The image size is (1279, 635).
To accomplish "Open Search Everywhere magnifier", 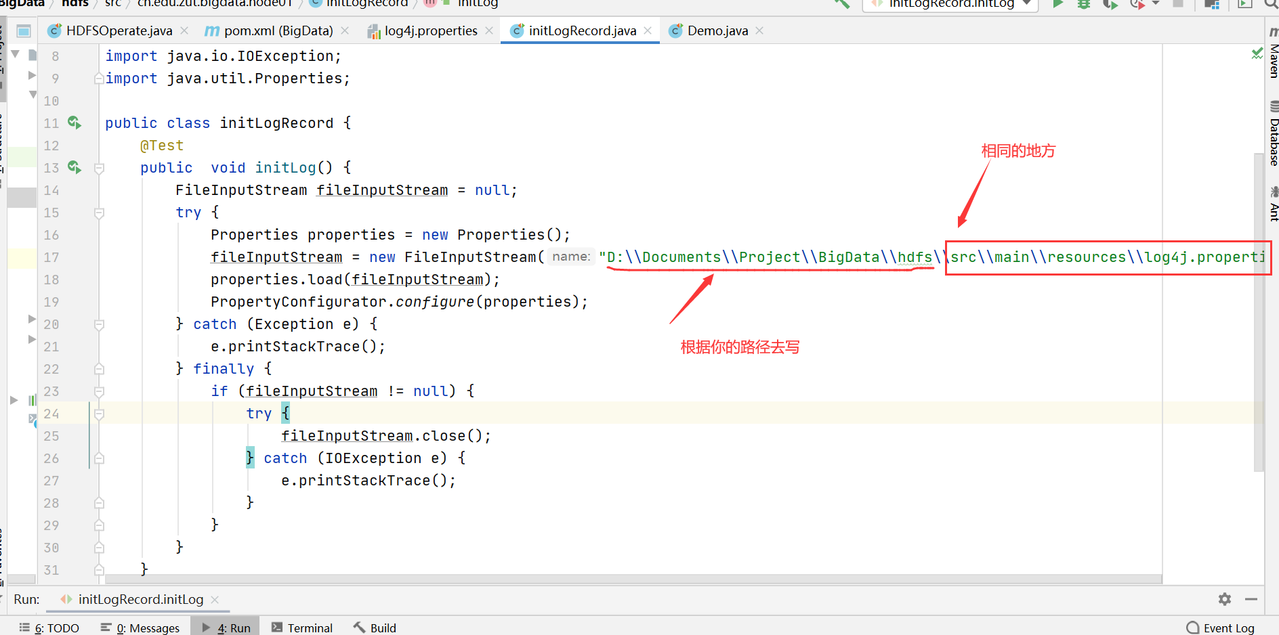I will point(1270,5).
